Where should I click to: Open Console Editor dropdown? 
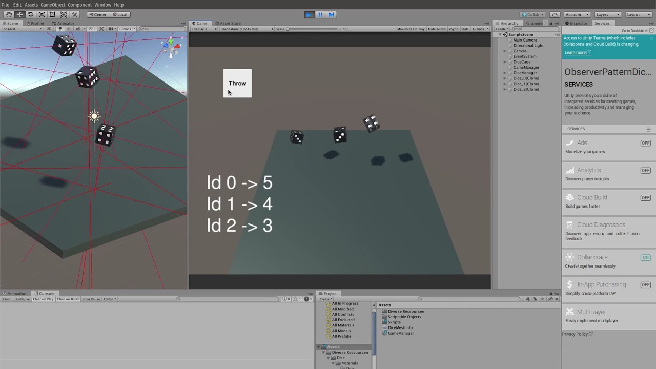click(x=110, y=299)
